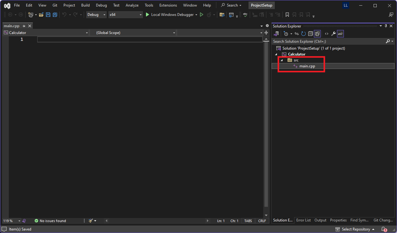Viewport: 397px width, 233px height.
Task: Click Sync with Active Document arrows icon
Action: 297,34
